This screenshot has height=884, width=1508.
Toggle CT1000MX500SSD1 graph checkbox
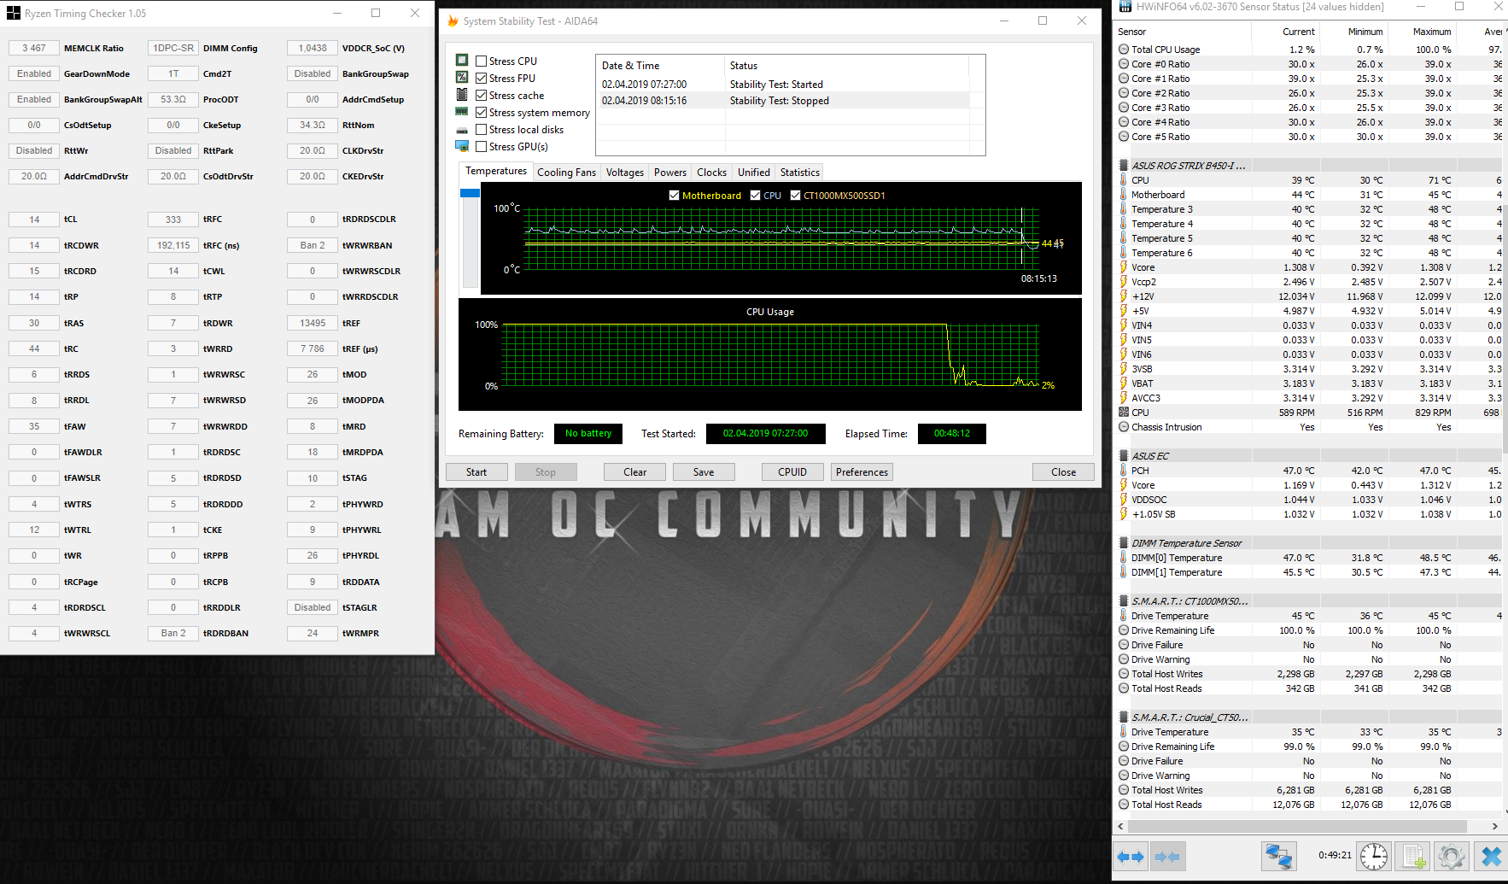(795, 196)
